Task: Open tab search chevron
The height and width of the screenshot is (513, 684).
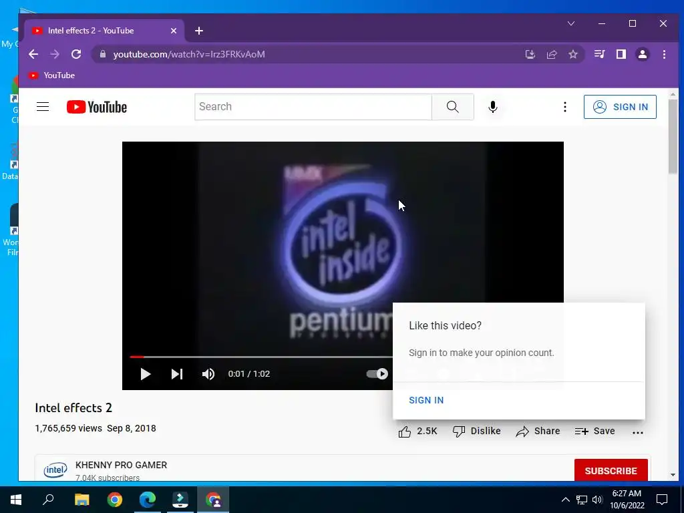Action: click(571, 23)
